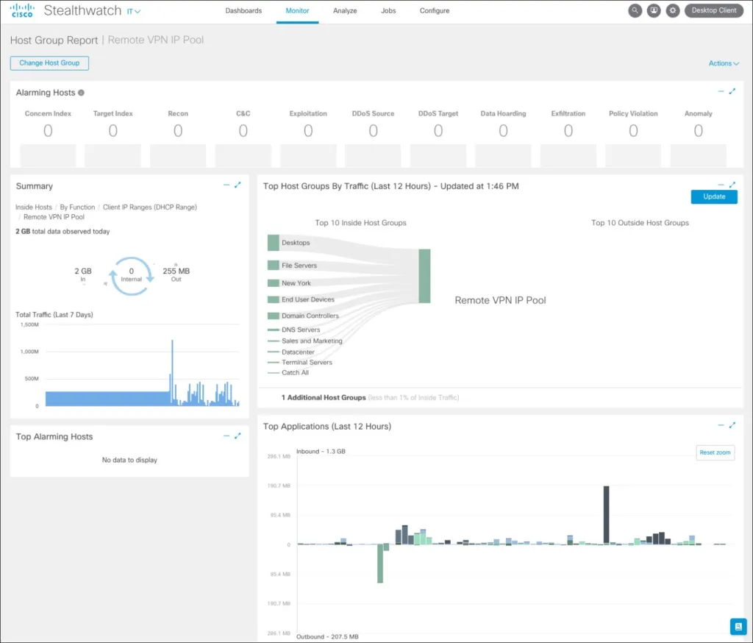Minimize the Top Applications panel
This screenshot has width=753, height=643.
721,425
